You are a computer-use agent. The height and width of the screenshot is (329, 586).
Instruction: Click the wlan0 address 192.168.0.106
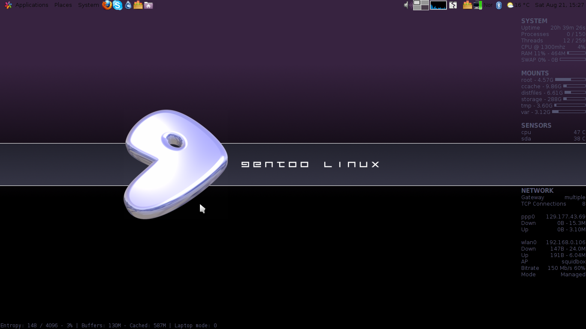click(x=565, y=242)
